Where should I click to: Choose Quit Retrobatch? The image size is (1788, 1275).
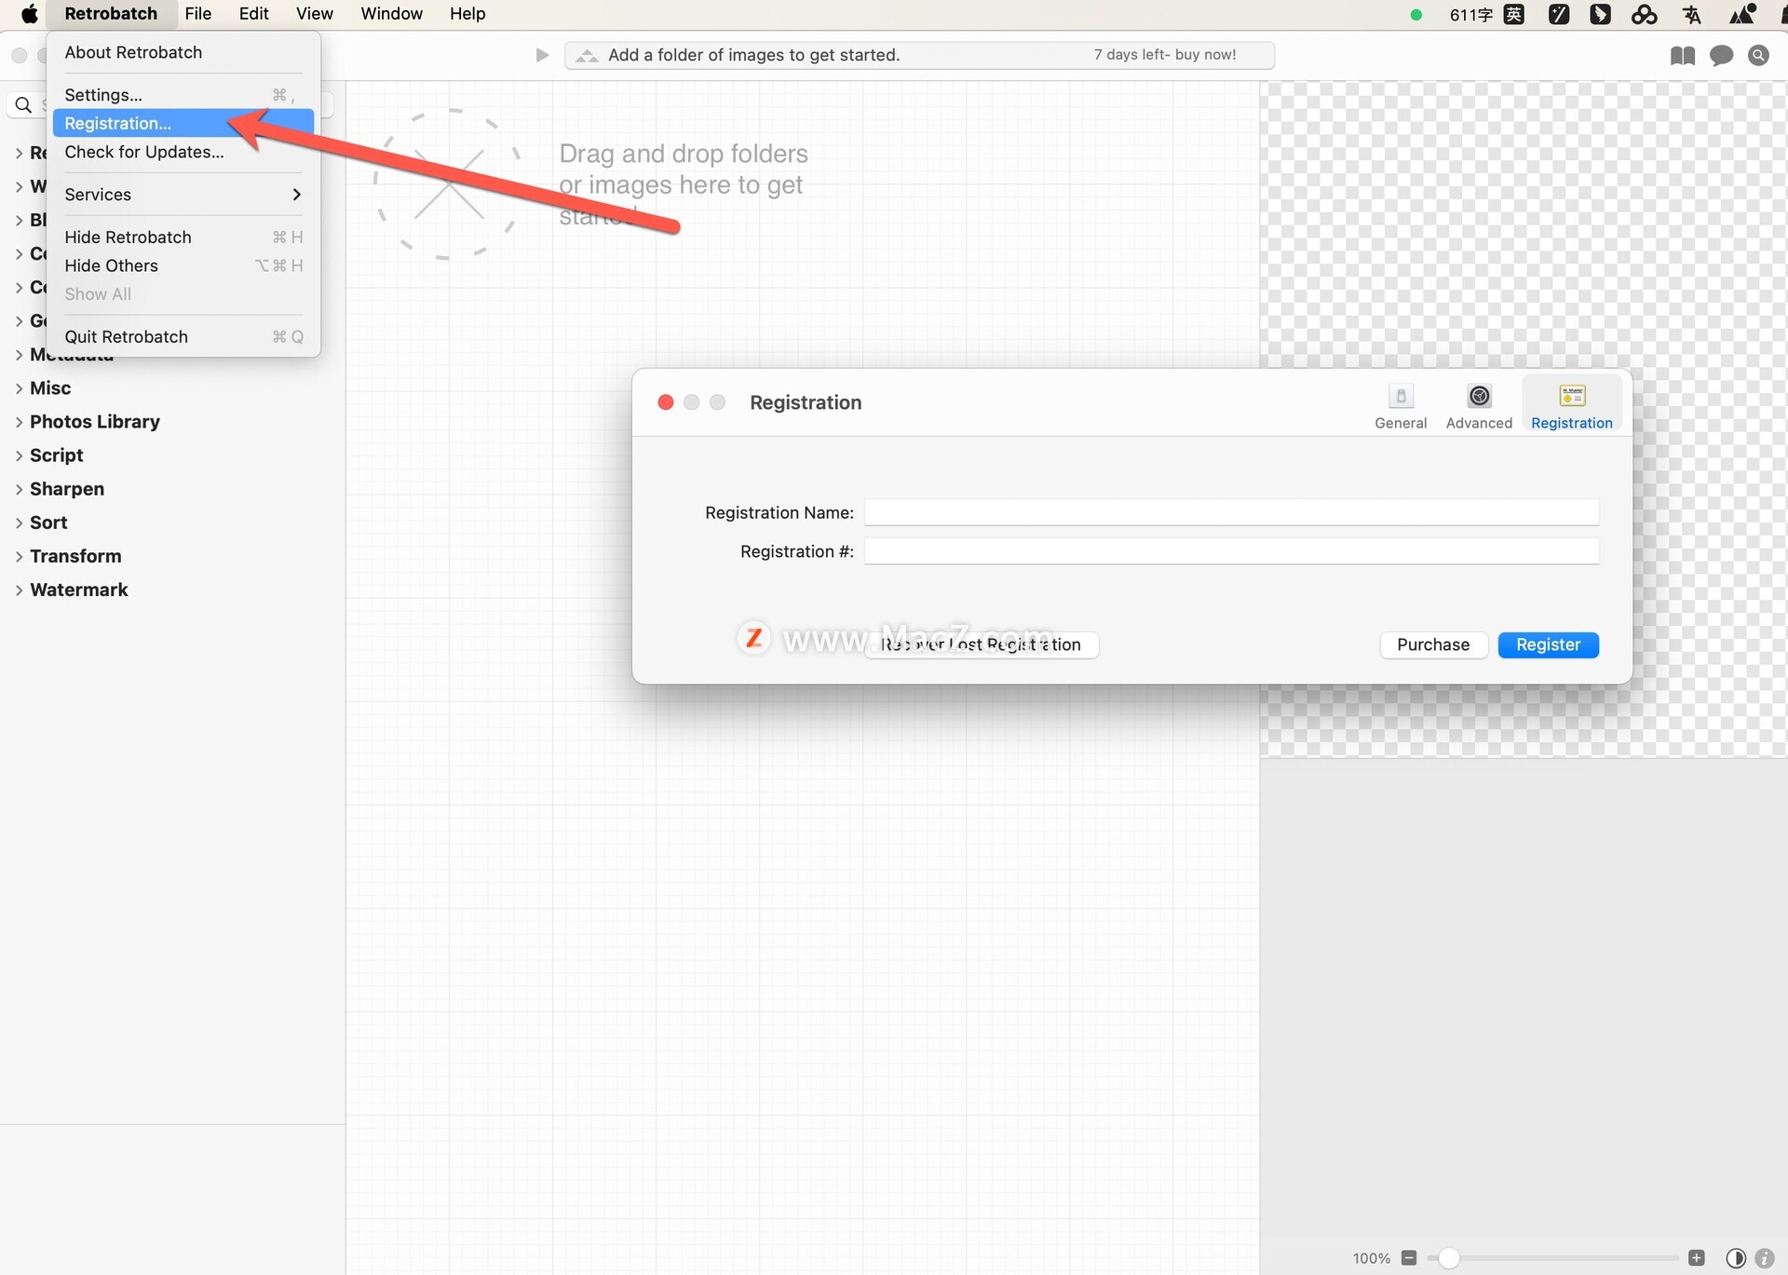tap(183, 337)
